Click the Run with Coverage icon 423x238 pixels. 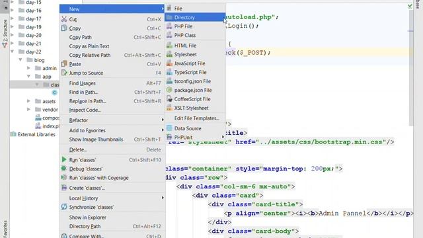pyautogui.click(x=64, y=178)
